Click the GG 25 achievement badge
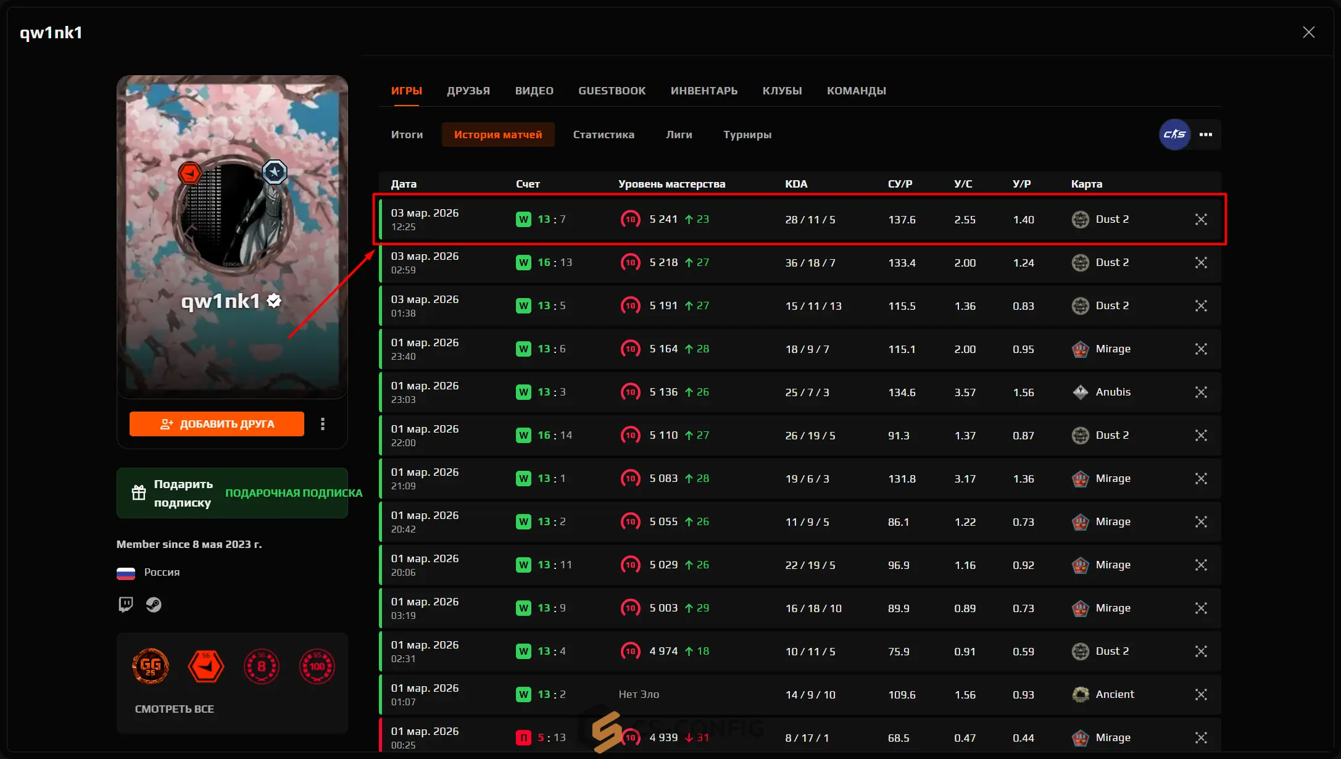The width and height of the screenshot is (1341, 759). tap(151, 666)
